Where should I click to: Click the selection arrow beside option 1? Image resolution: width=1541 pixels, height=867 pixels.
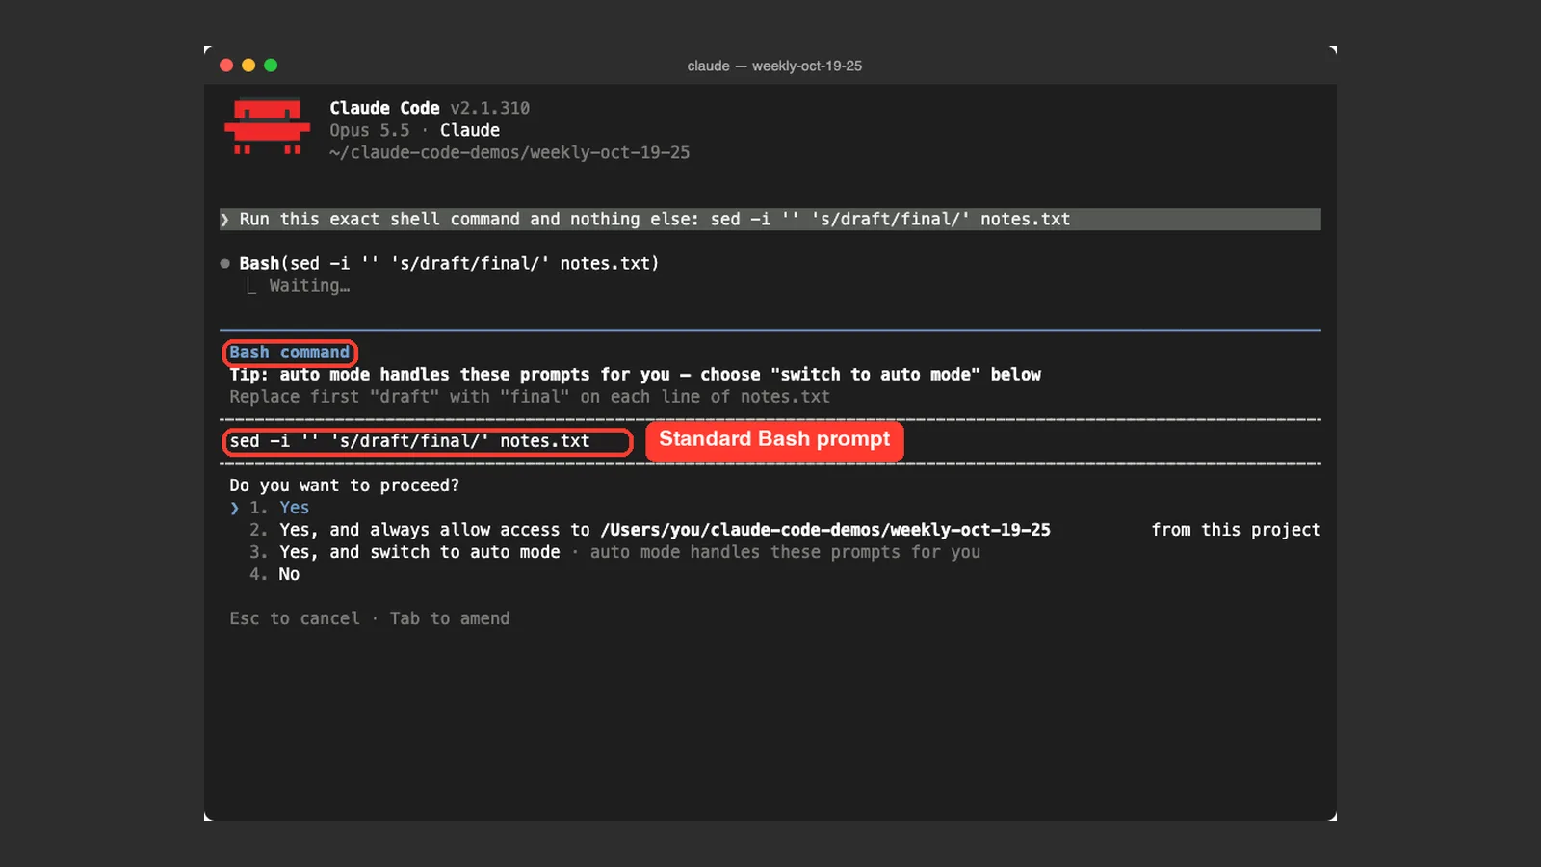click(x=234, y=508)
